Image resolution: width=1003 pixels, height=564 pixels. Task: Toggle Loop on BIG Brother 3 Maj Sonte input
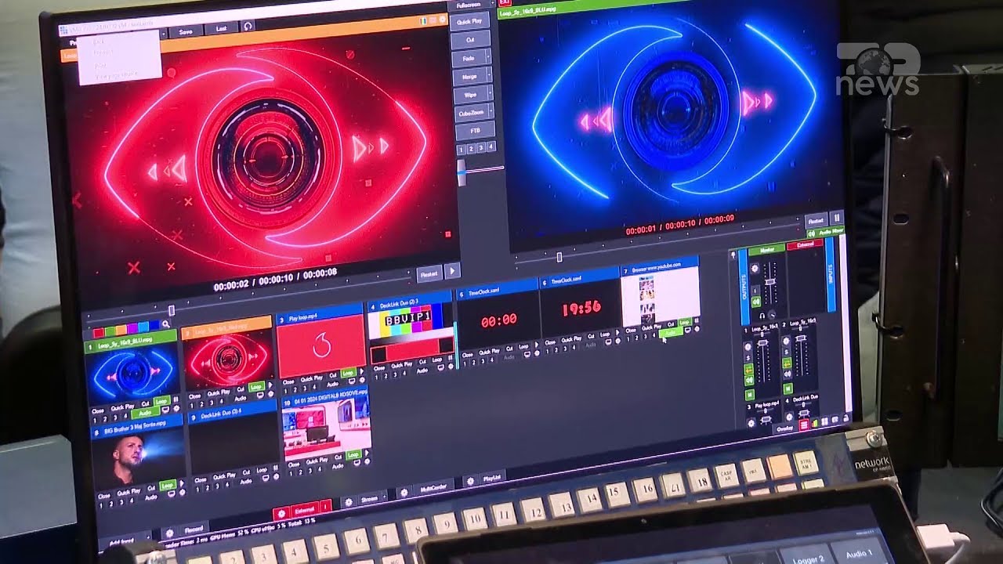point(168,486)
